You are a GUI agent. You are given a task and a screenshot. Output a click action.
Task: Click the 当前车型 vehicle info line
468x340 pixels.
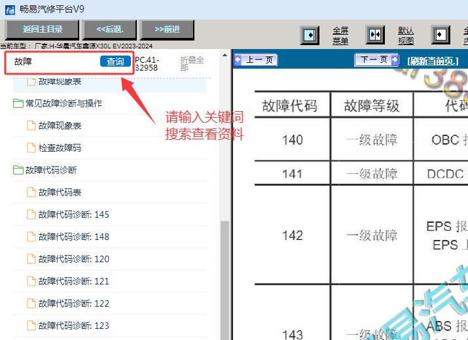pos(77,46)
